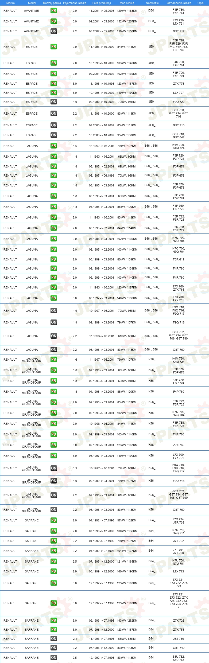Select the '120kW / 163KM' power cell
The image size is (209, 663).
(x=127, y=11)
